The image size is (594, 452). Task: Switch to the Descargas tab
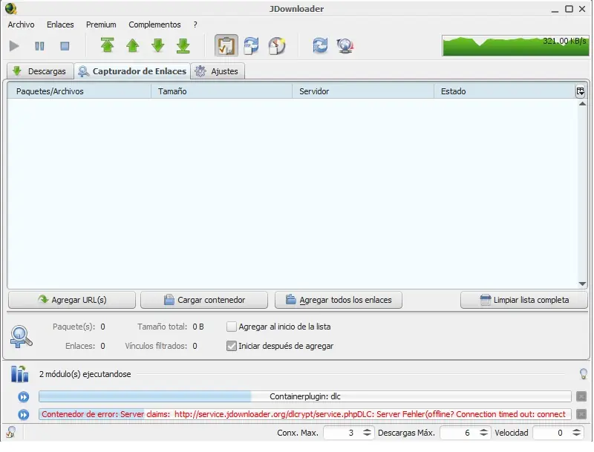coord(39,71)
